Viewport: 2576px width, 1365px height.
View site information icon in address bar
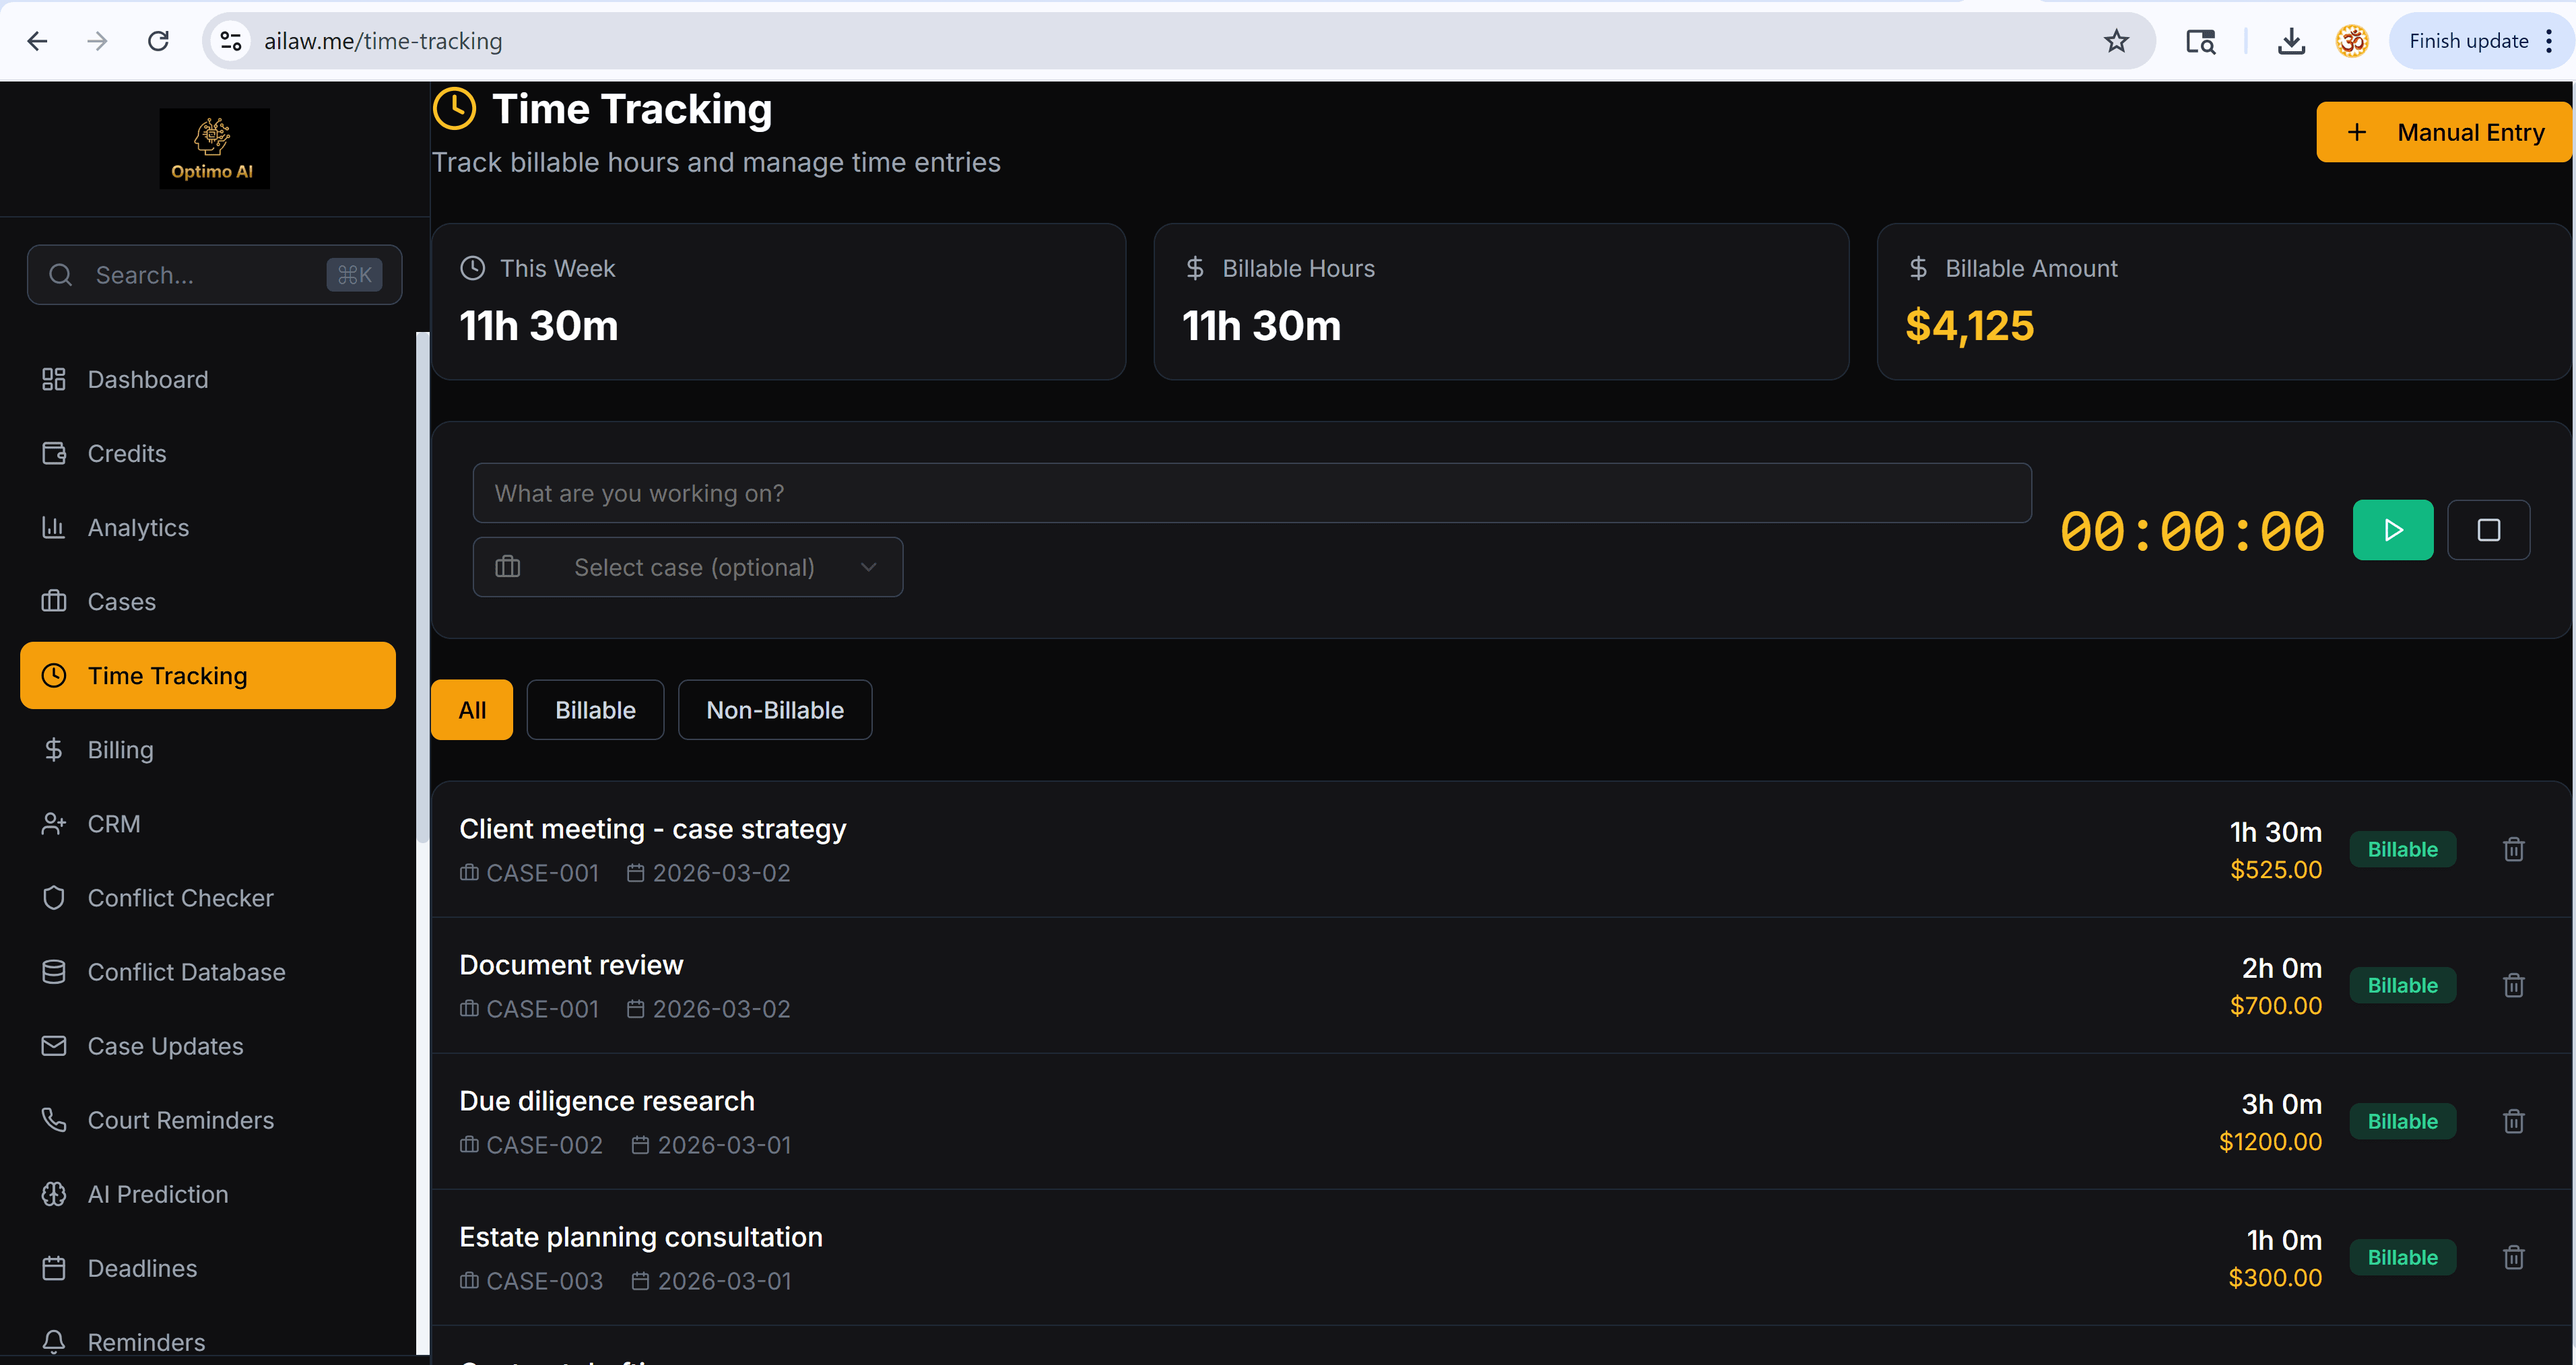[231, 41]
